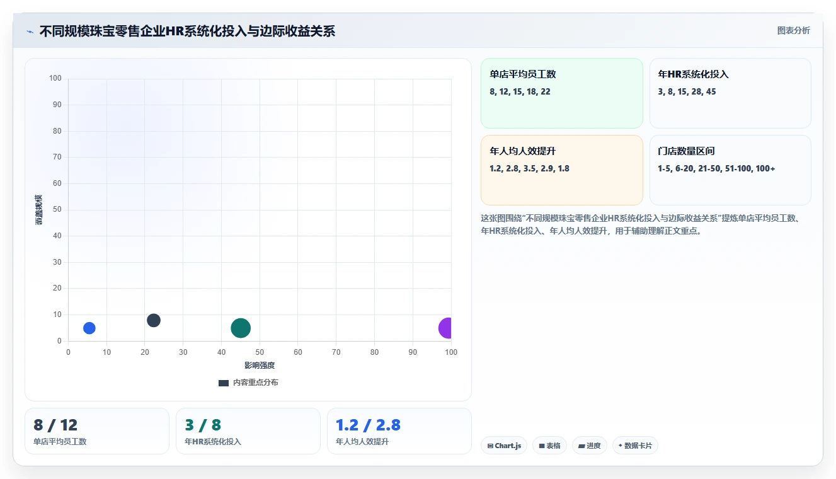Open the 年HR系统化投入 card with values 3, 8, 15
This screenshot has width=836, height=479.
pos(730,93)
